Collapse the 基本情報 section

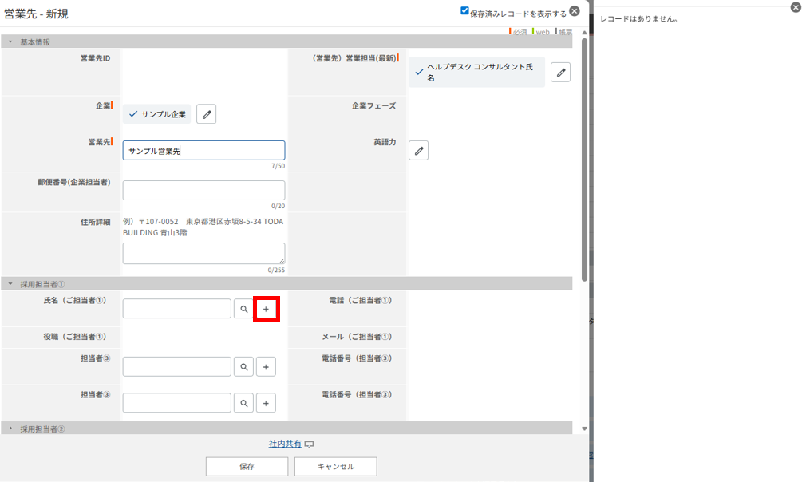coord(11,41)
